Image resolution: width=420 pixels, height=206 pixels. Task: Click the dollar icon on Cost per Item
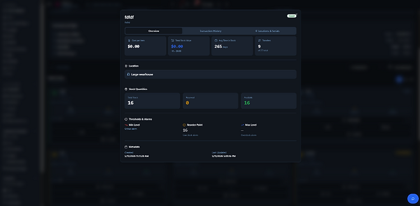tap(129, 40)
